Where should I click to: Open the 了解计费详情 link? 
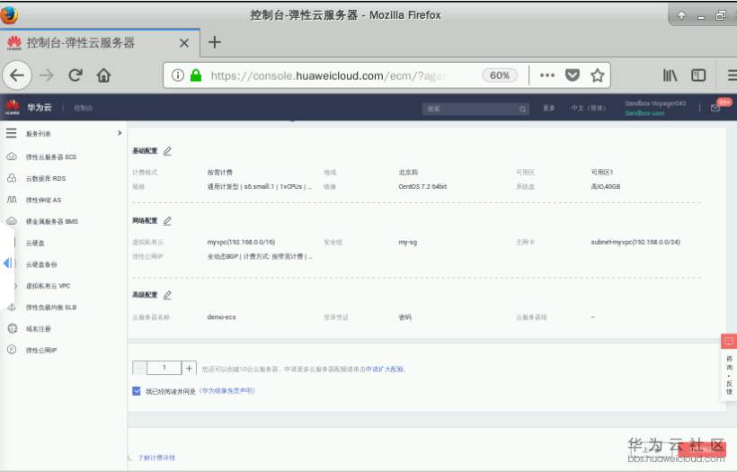coord(156,458)
